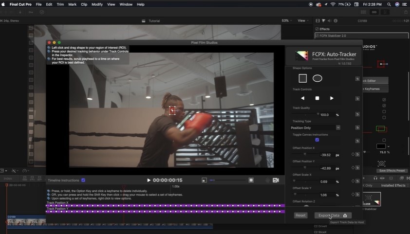Reset the Track Controls parameter
410x234 pixels.
point(357,98)
